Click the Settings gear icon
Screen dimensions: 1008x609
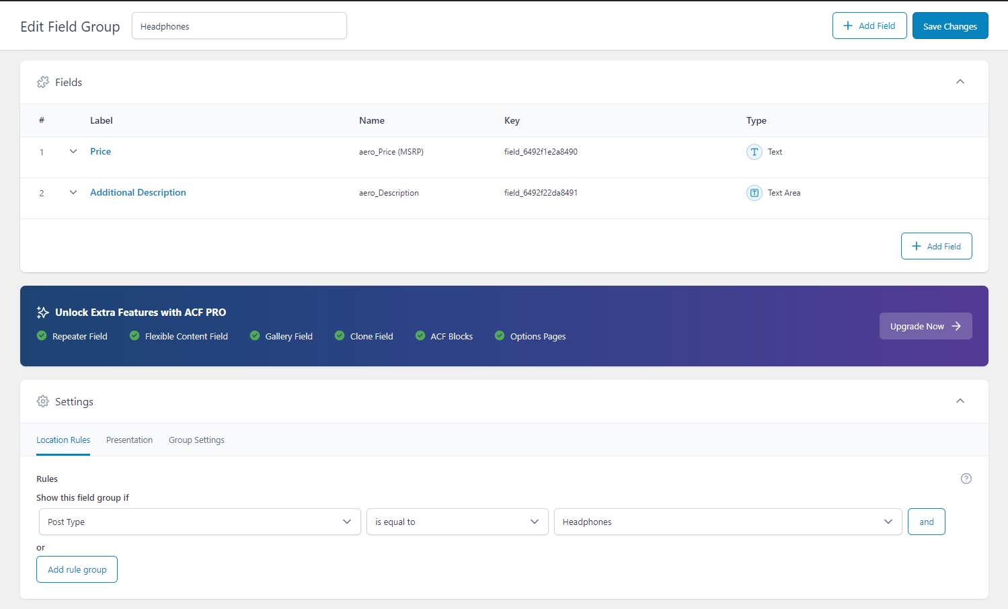click(x=43, y=401)
